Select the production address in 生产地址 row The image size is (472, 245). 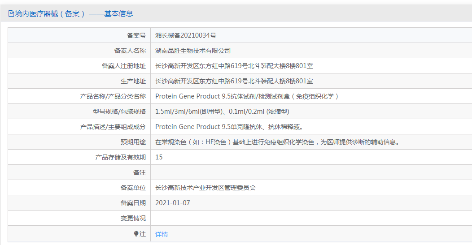tap(234, 81)
